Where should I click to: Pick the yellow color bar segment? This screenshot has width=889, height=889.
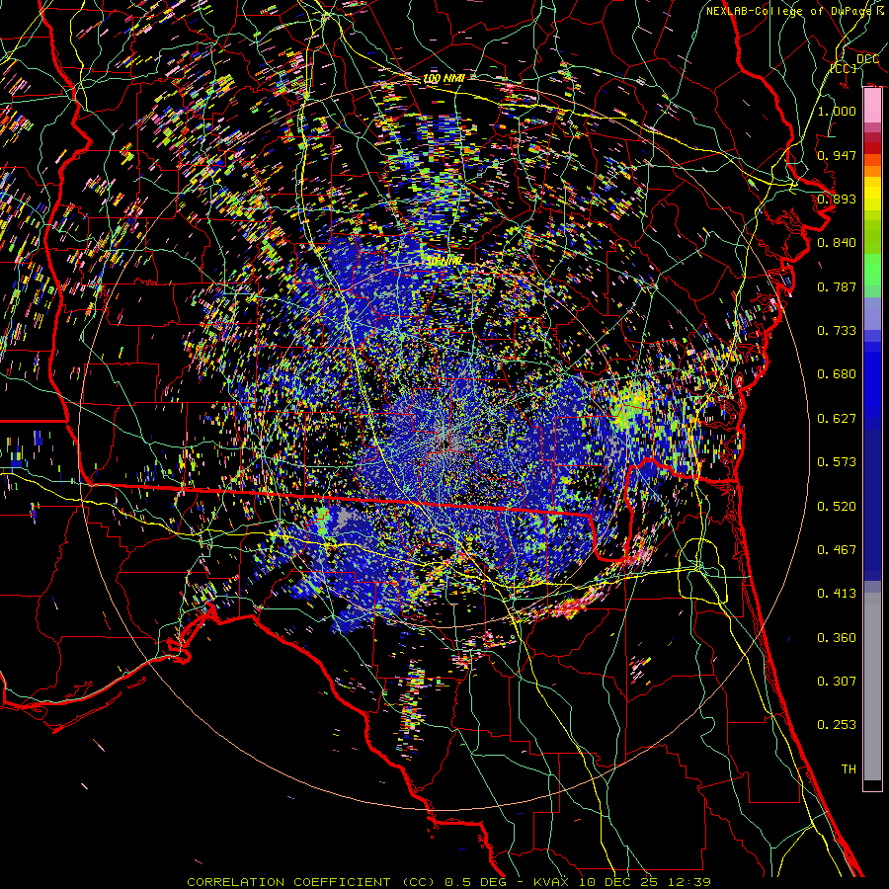click(x=872, y=194)
